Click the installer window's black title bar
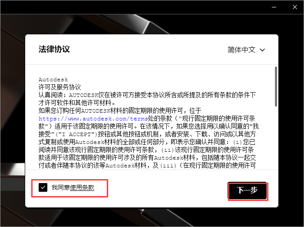 pos(130,7)
